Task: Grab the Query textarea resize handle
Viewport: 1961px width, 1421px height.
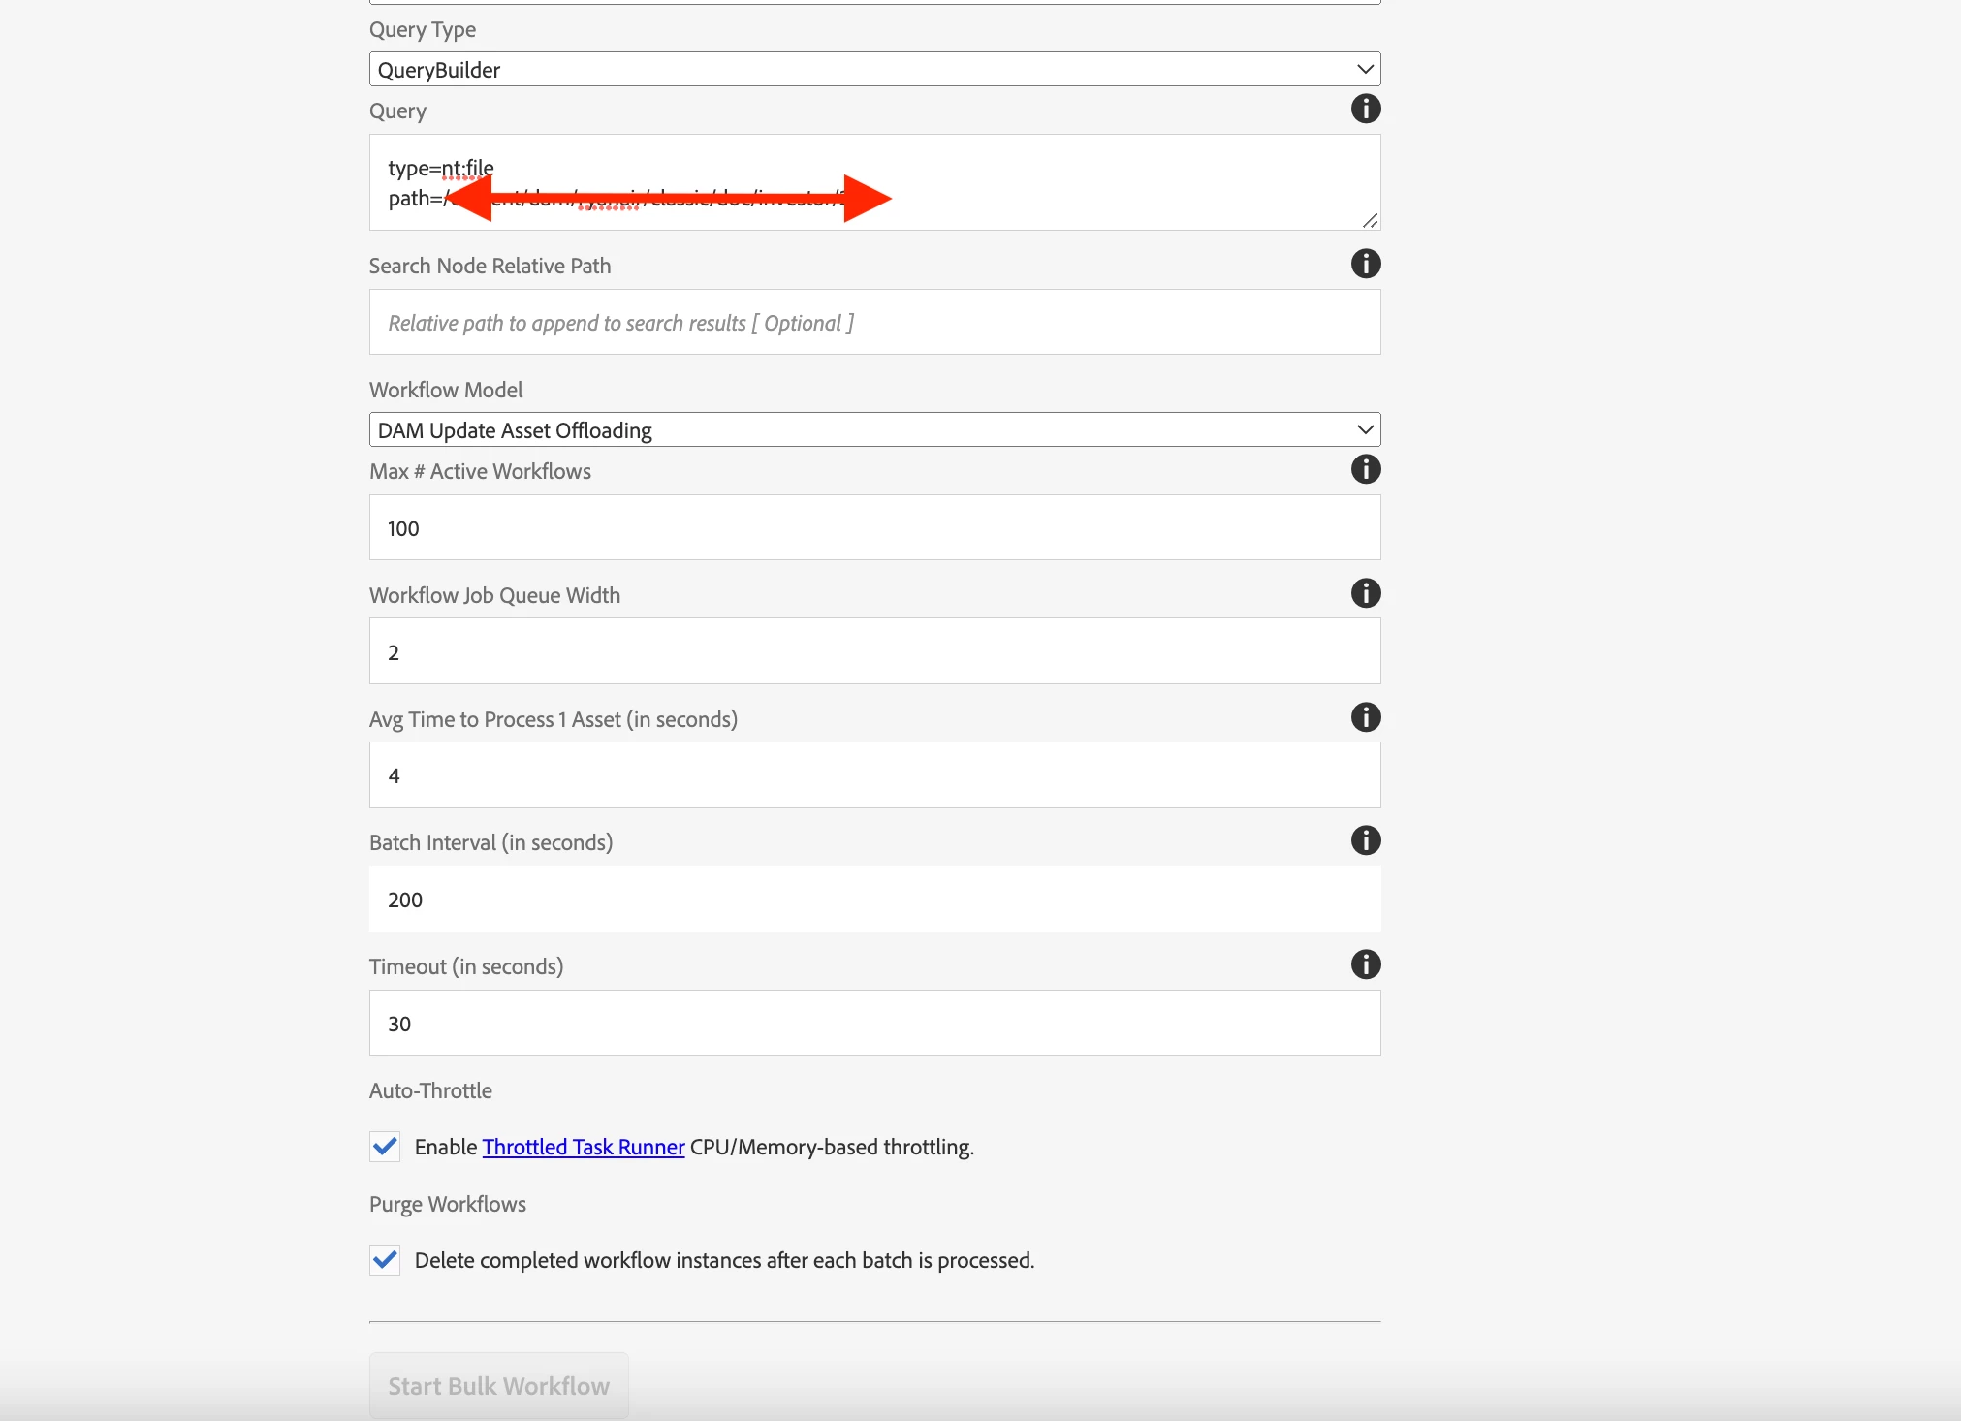Action: [1370, 221]
